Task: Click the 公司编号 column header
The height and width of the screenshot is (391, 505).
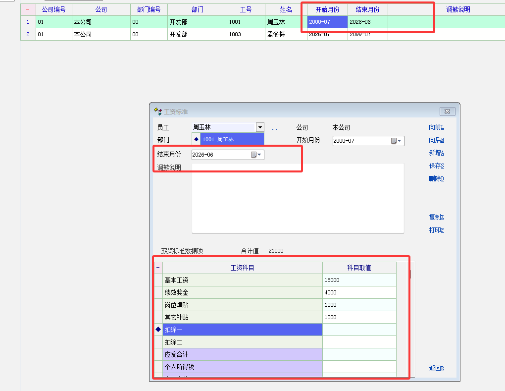Action: coord(54,10)
